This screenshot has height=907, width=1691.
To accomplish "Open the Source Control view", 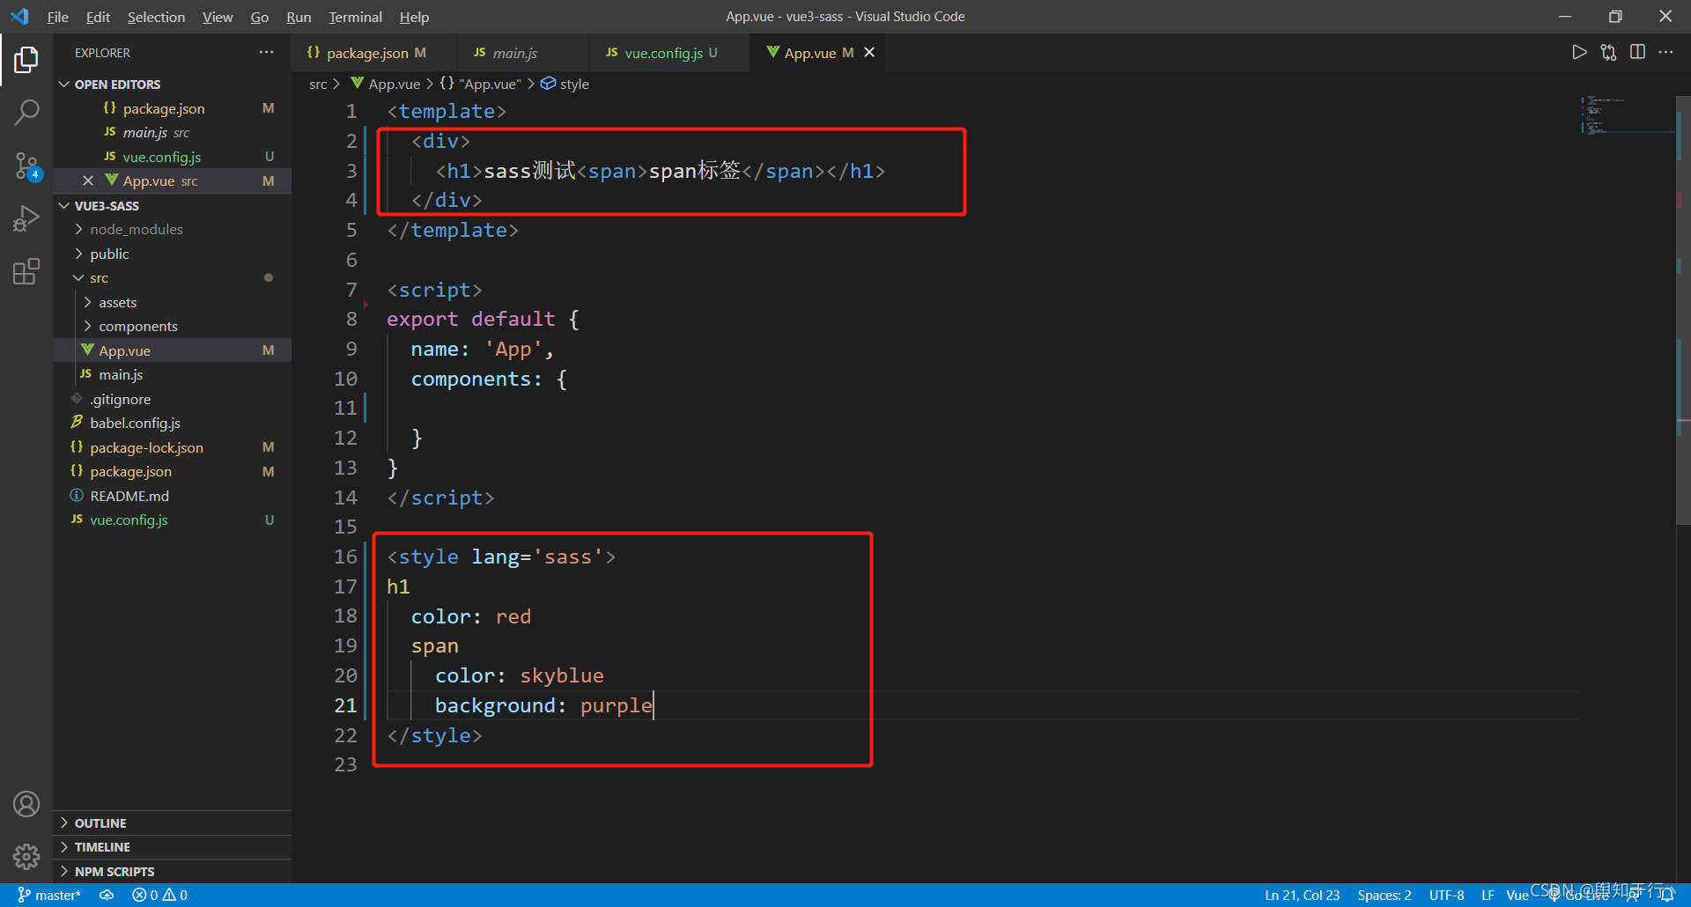I will (x=26, y=165).
